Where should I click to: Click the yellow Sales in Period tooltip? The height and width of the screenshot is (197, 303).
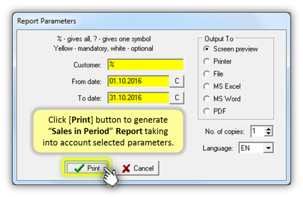pyautogui.click(x=108, y=131)
